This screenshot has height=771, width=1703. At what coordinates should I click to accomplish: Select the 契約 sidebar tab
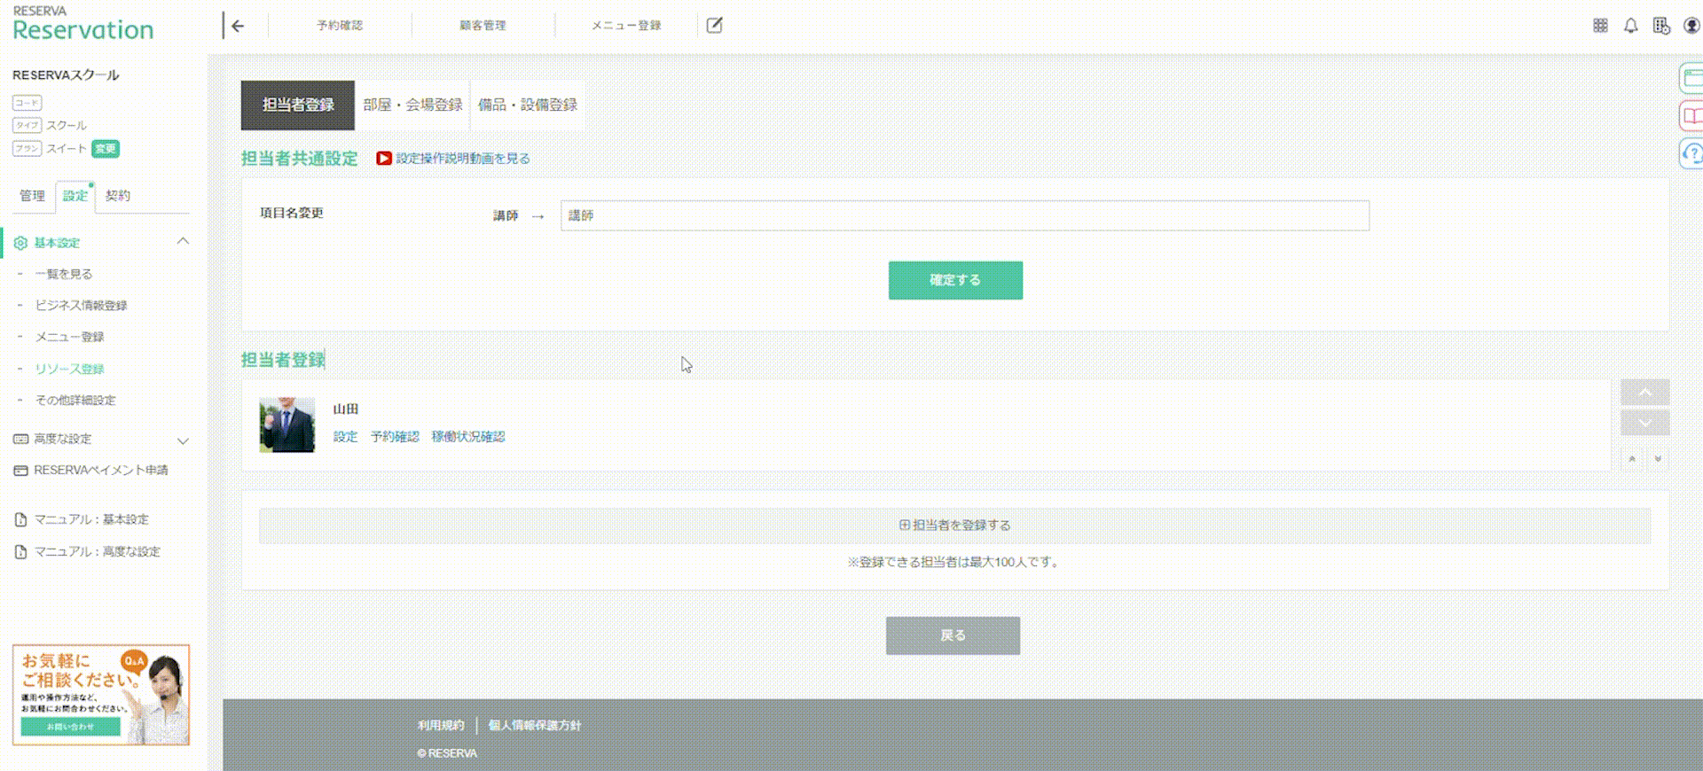click(x=117, y=196)
